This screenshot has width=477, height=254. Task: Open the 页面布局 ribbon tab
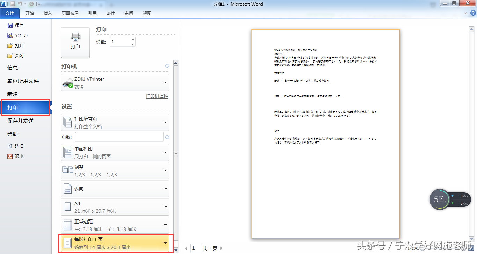coord(70,13)
